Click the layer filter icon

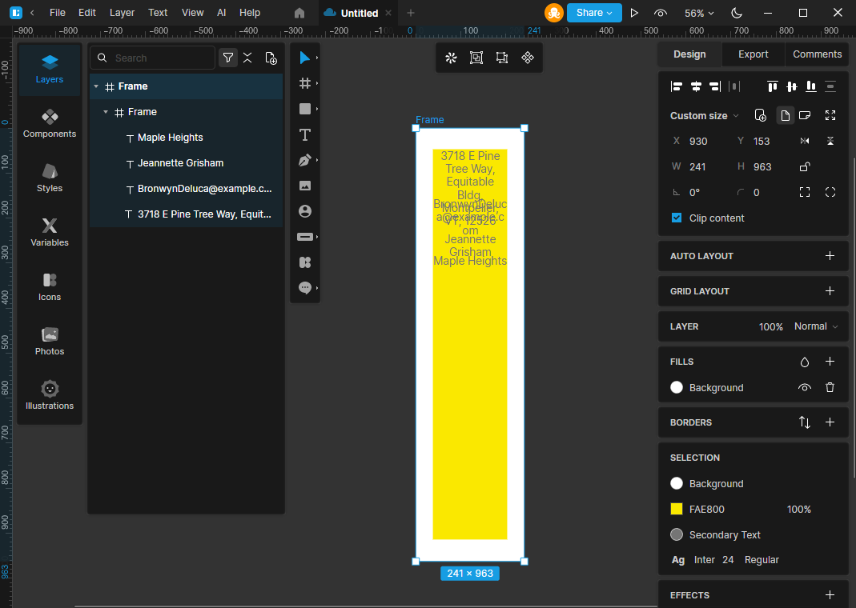[x=228, y=58]
